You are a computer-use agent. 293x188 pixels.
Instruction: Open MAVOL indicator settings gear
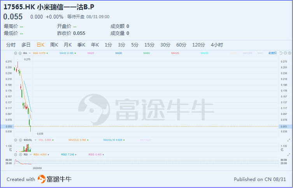[x=16, y=140]
